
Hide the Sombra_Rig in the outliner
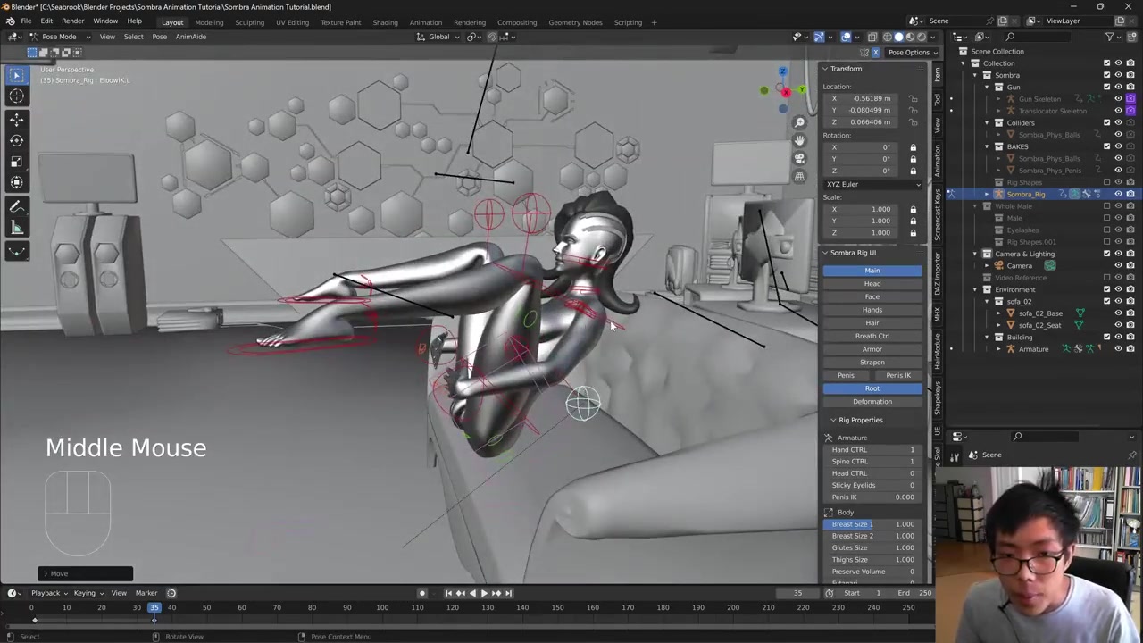pyautogui.click(x=1118, y=194)
